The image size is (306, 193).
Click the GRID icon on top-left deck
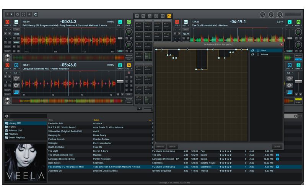16,22
